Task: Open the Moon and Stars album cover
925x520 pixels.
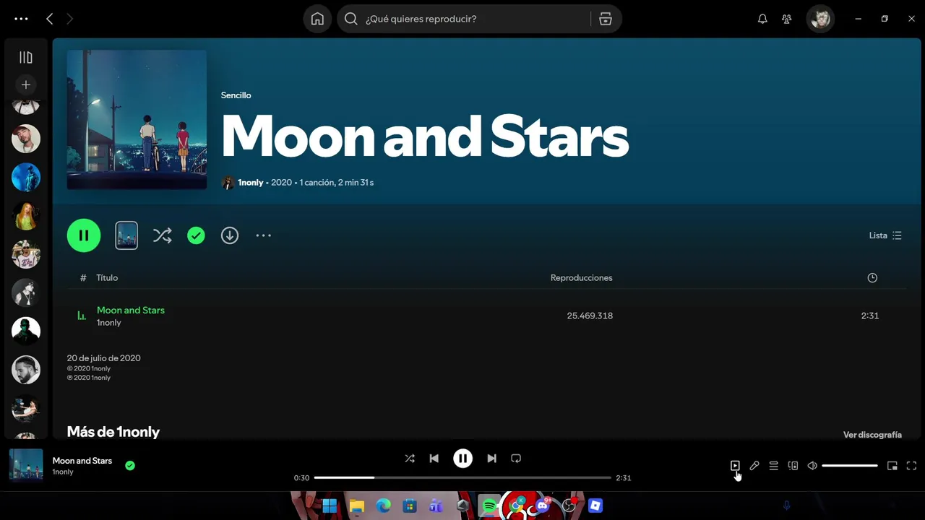Action: click(x=137, y=120)
